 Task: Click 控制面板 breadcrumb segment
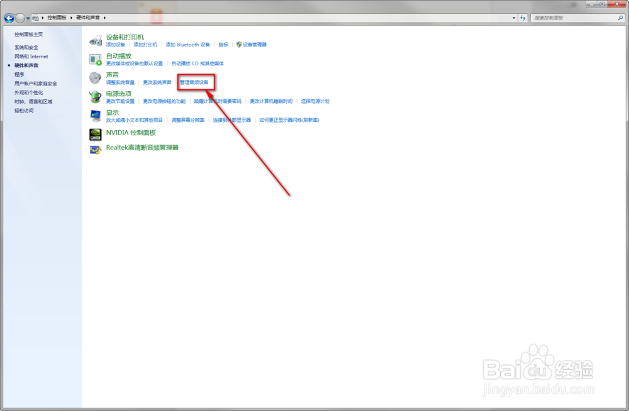(x=57, y=18)
